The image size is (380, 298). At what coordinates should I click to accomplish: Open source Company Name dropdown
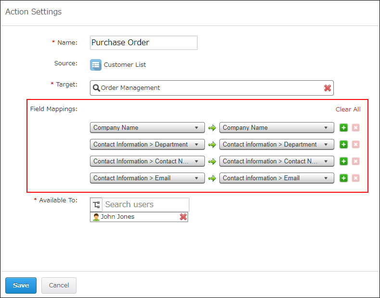coord(147,127)
